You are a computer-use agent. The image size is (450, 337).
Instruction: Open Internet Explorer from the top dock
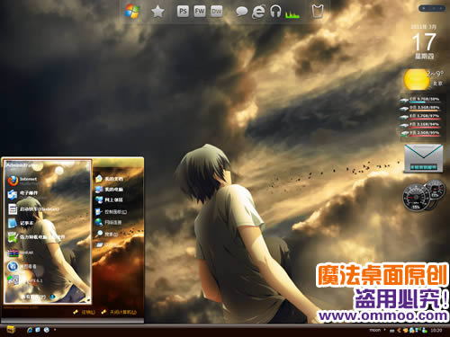[x=258, y=12]
